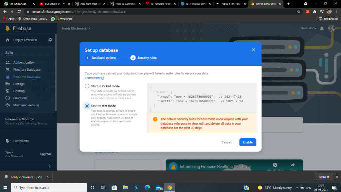This screenshot has width=341, height=192.
Task: Open the browser extensions puzzle icon
Action: click(315, 12)
